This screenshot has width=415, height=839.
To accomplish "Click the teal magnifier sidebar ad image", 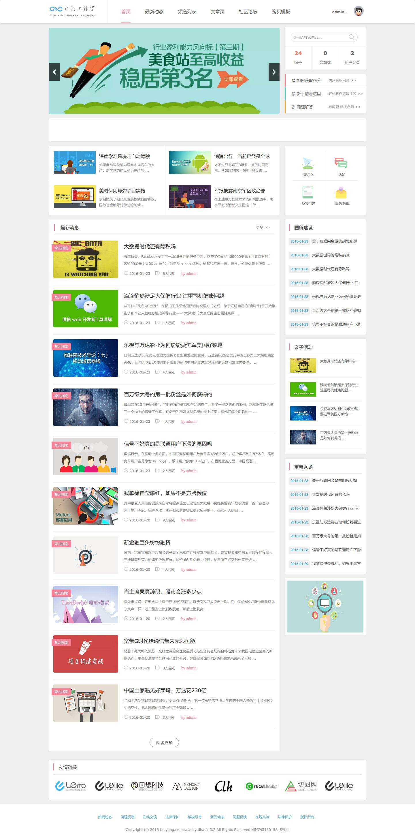I will coord(325,607).
